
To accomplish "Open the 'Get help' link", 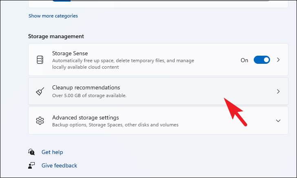I will tap(52, 152).
